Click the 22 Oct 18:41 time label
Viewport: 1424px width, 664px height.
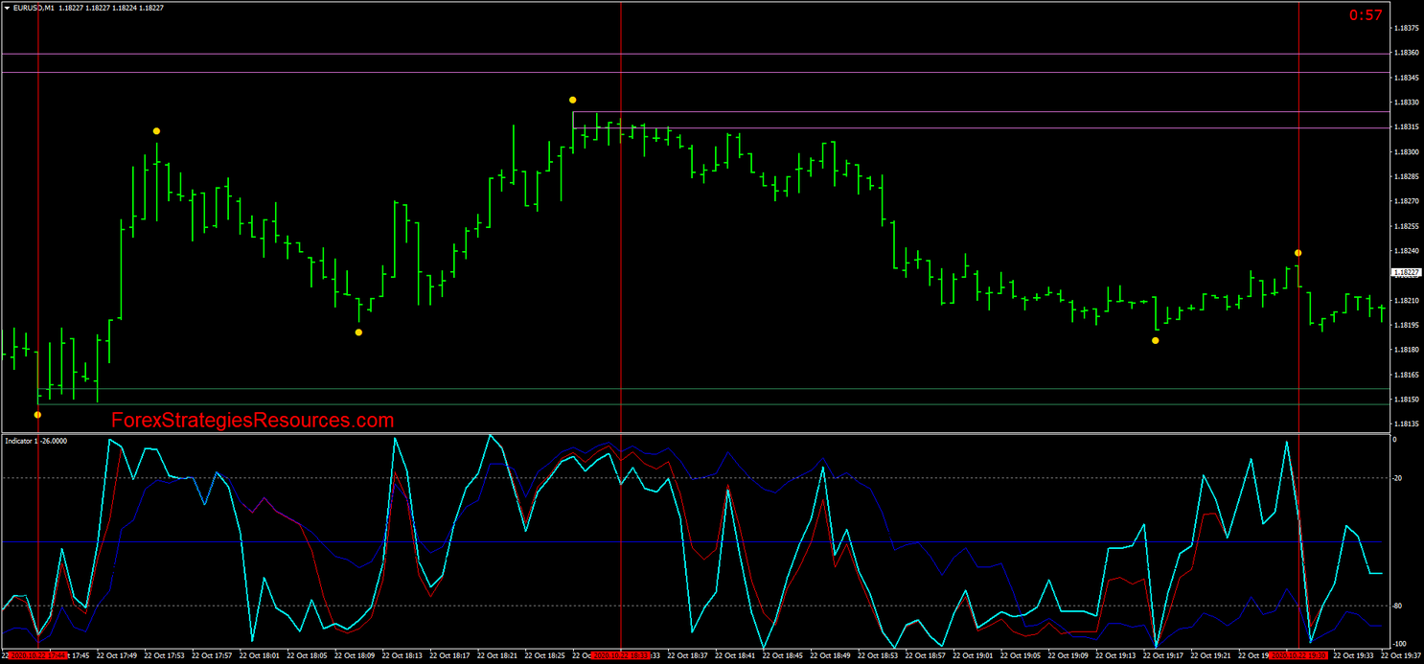pos(736,656)
